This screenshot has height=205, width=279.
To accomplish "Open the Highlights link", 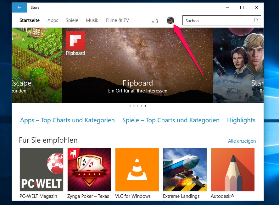I will (x=241, y=120).
